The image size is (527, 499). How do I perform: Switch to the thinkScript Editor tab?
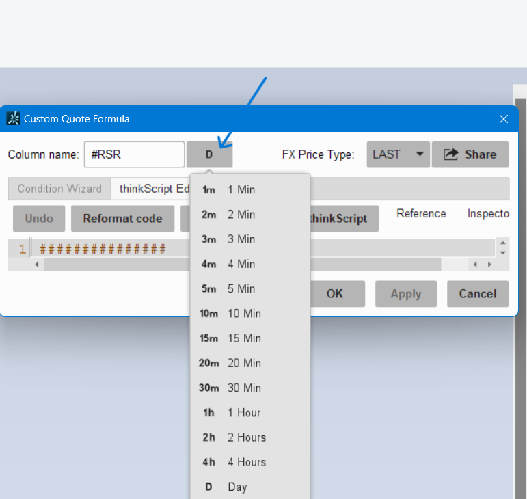150,189
